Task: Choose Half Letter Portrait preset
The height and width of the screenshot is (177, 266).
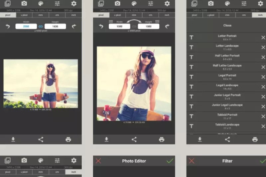Action: [x=227, y=57]
